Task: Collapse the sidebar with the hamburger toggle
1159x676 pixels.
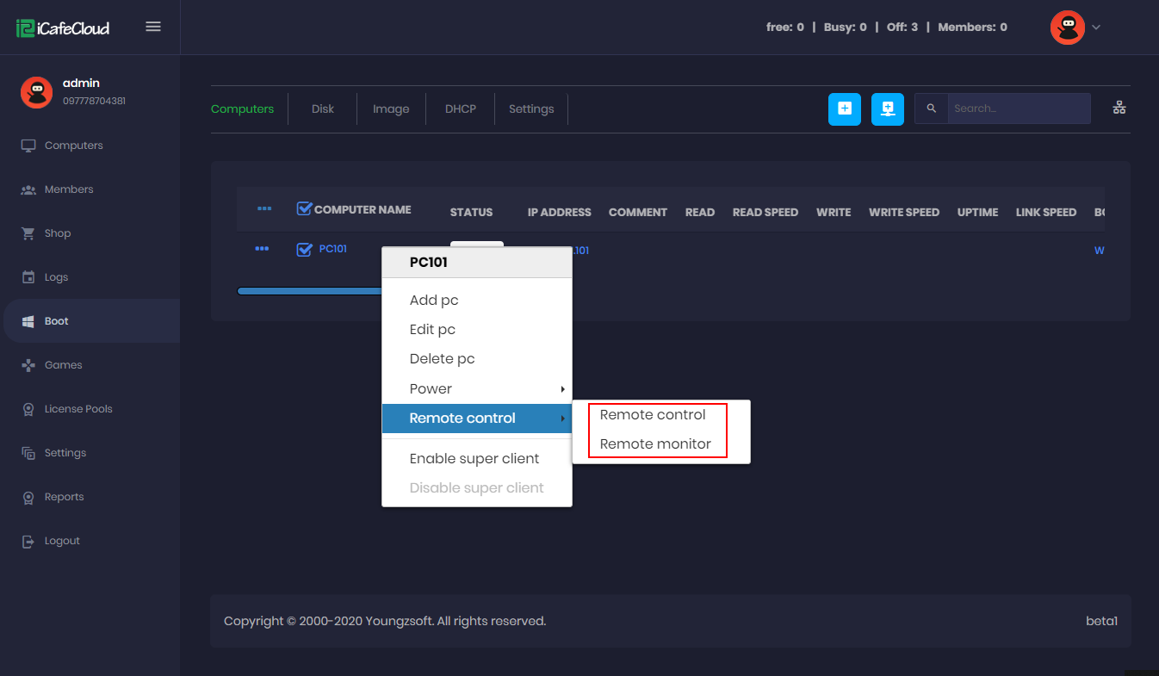Action: point(153,26)
